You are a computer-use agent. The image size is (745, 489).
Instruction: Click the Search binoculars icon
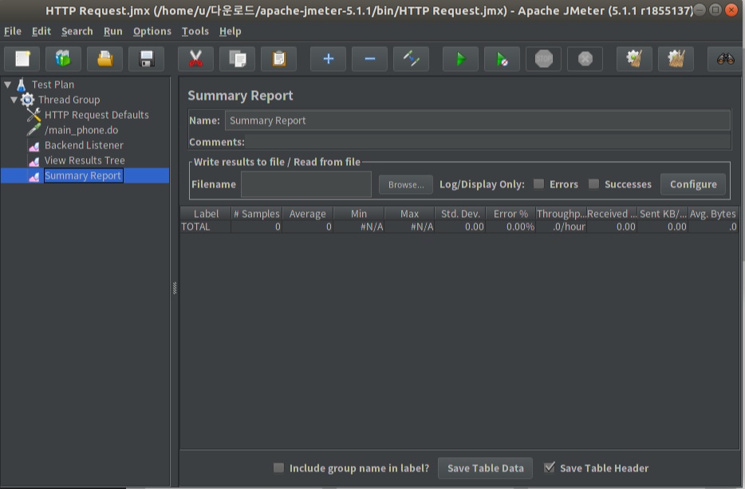pos(726,59)
